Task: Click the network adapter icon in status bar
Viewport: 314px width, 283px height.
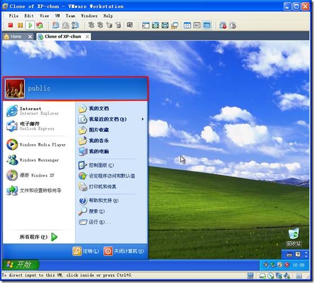Action: (x=279, y=276)
